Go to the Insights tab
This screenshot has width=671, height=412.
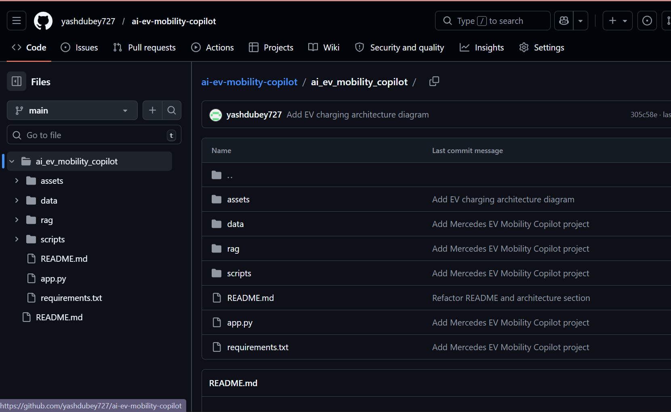tap(482, 48)
